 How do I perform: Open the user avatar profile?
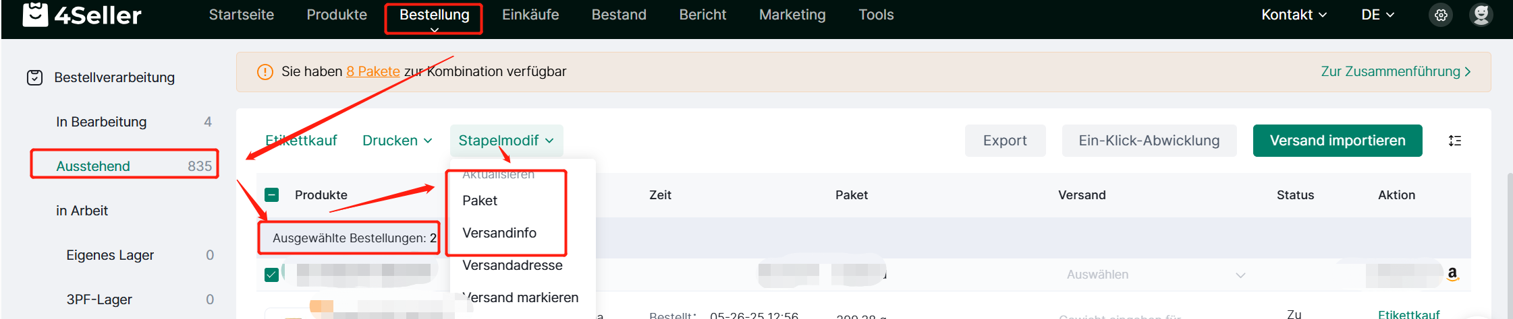tap(1481, 15)
